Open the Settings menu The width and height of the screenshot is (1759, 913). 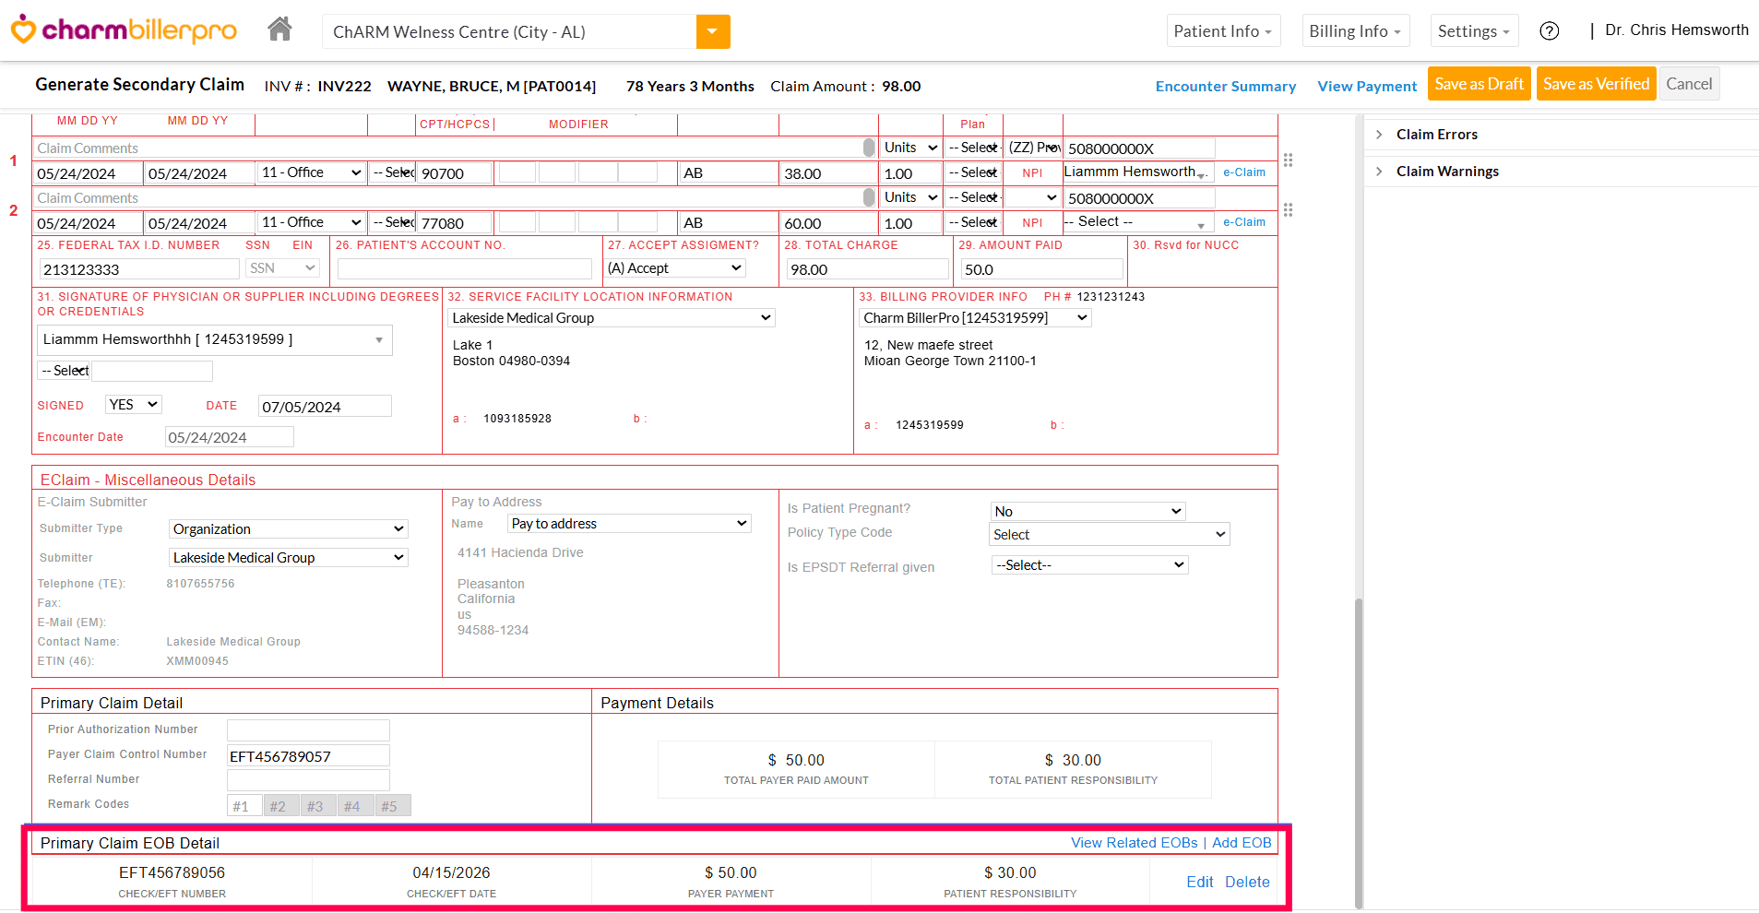(x=1474, y=31)
